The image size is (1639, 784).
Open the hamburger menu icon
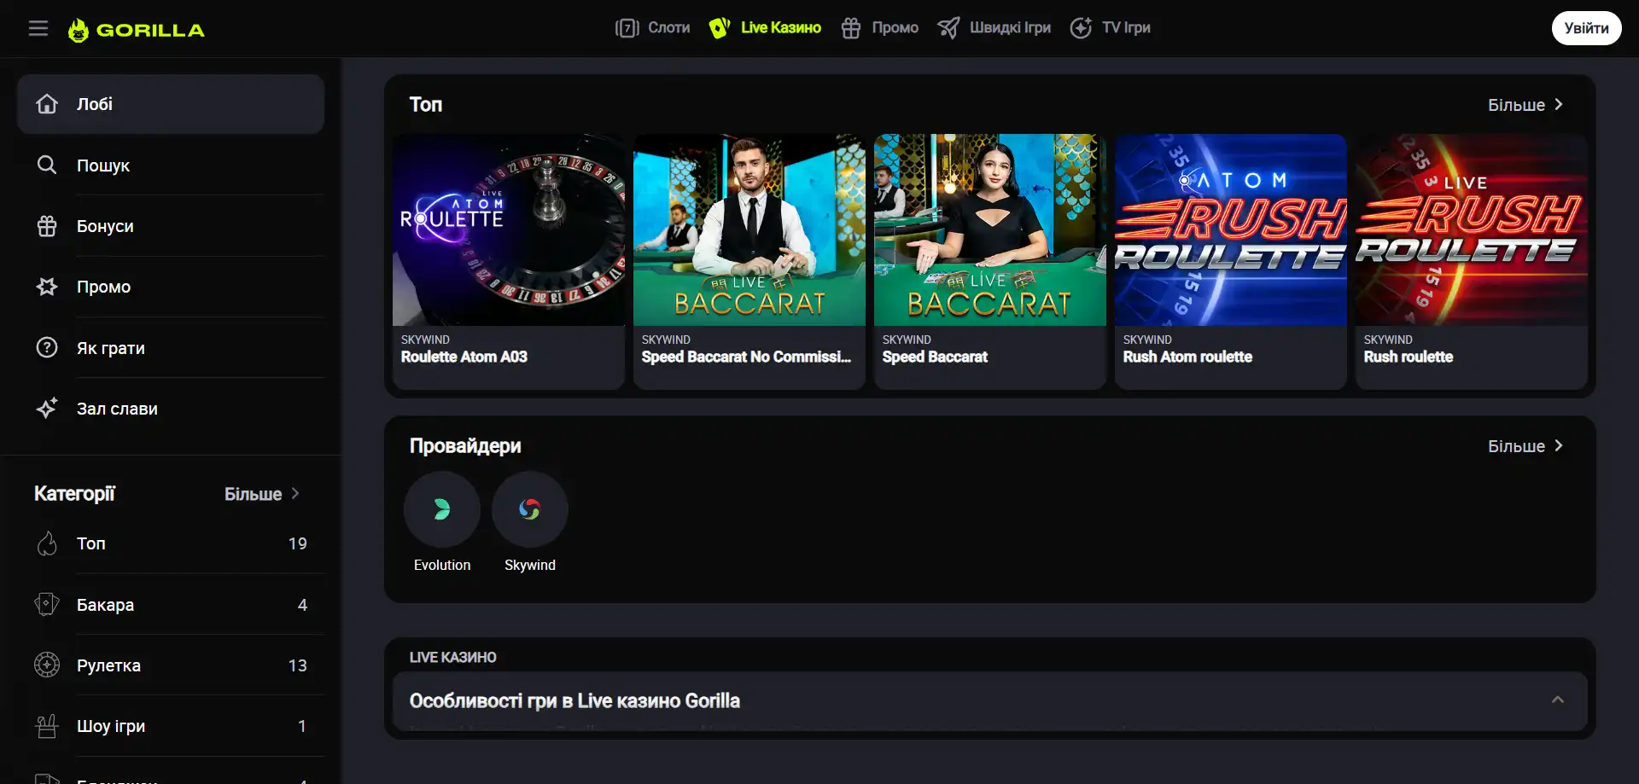pos(38,29)
